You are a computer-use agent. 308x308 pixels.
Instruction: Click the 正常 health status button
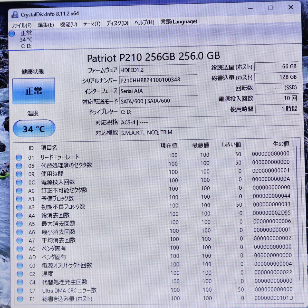pos(34,91)
